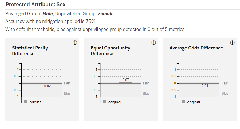
Task: Click the -0.02 value in Statistical Parity chart
Action: (47, 86)
